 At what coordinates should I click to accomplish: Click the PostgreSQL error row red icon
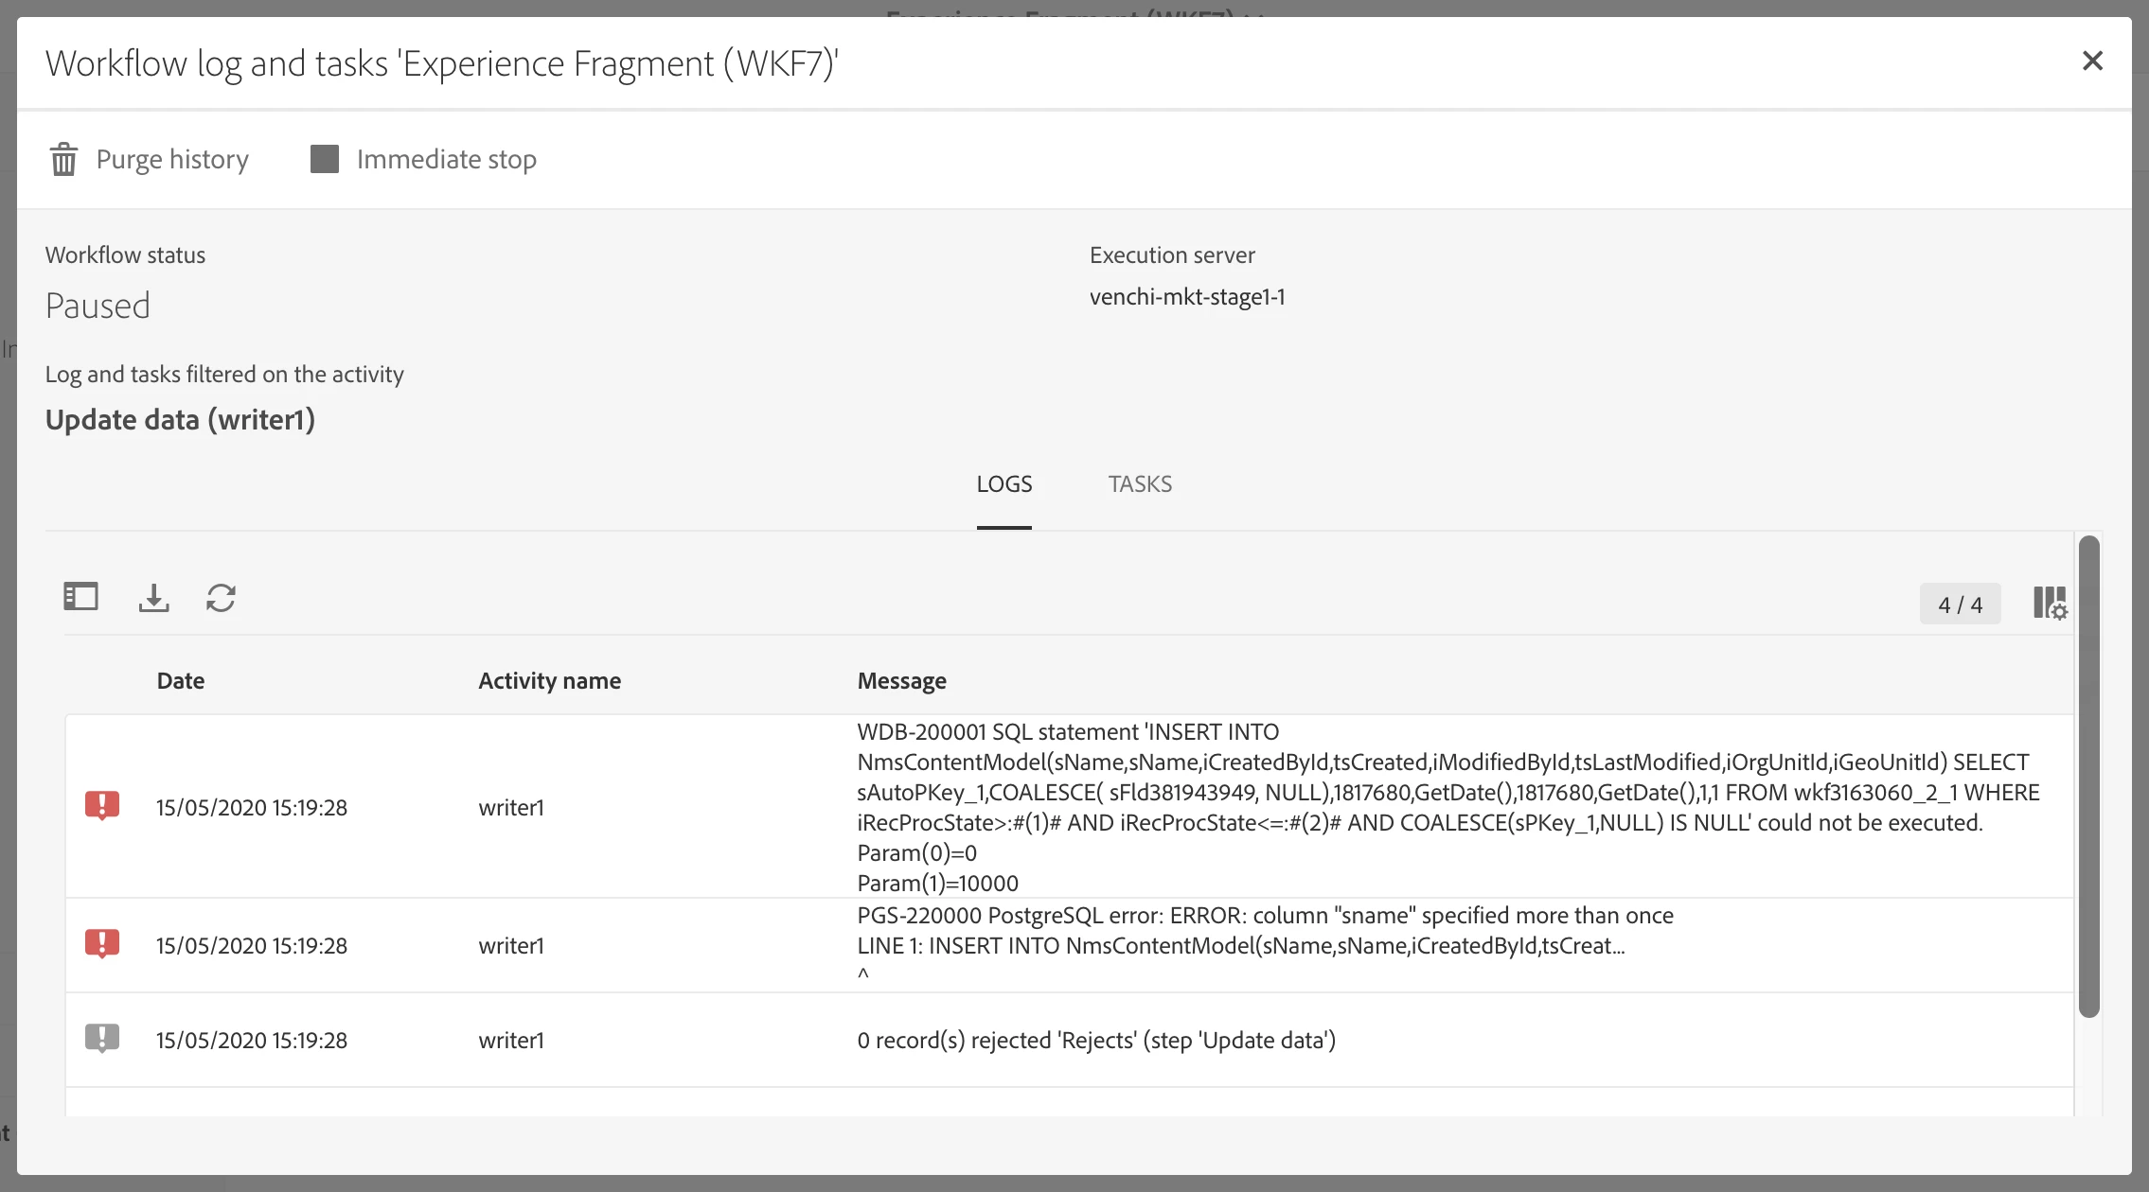102,944
